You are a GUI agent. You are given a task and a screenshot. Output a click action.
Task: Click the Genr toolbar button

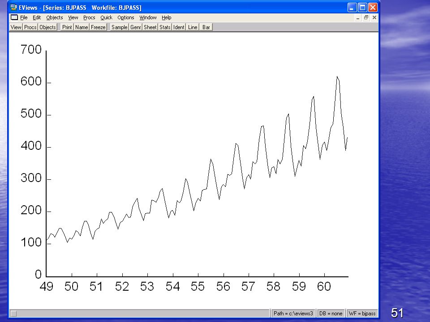135,27
